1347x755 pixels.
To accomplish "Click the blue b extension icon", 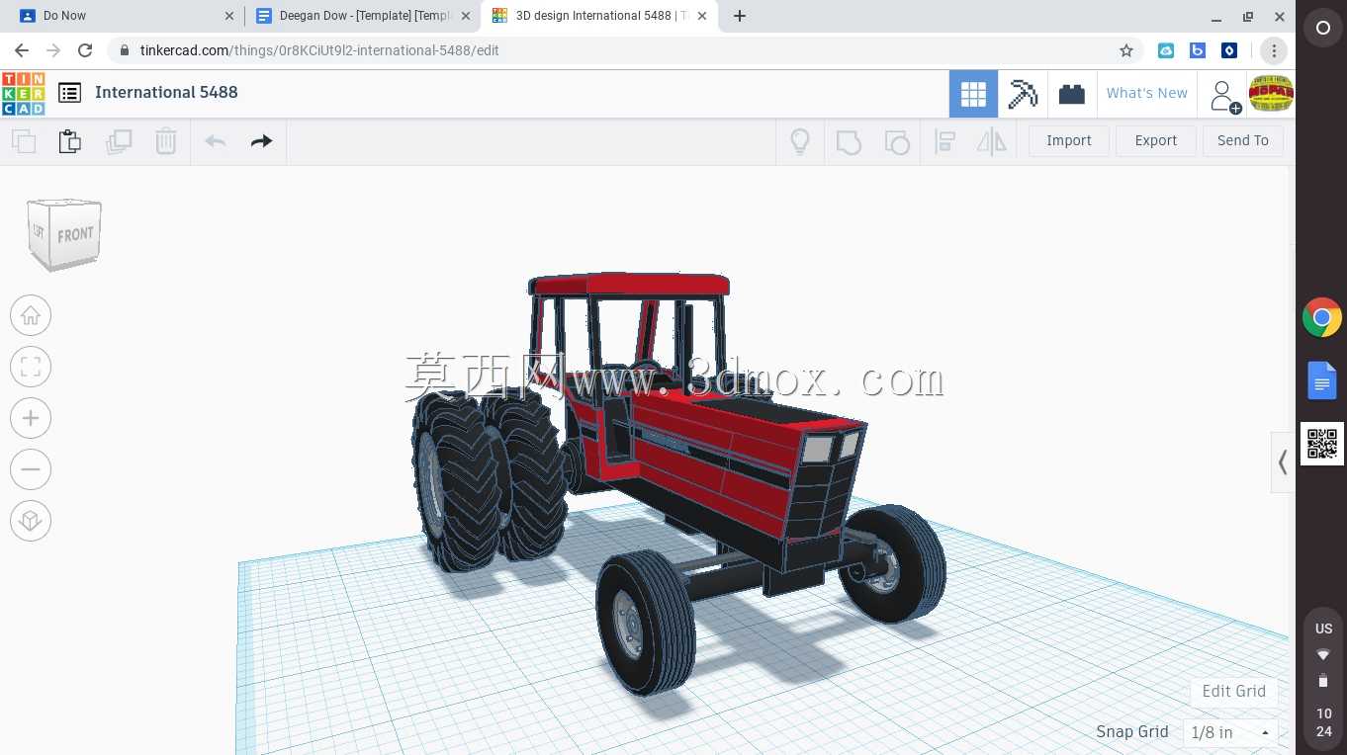I will pyautogui.click(x=1198, y=50).
